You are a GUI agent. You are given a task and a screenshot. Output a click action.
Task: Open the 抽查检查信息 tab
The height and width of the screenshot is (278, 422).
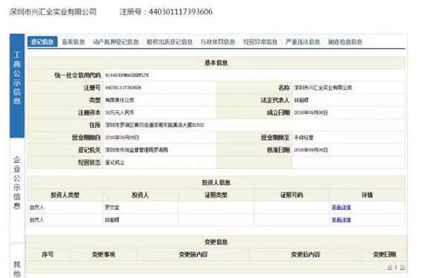click(345, 42)
